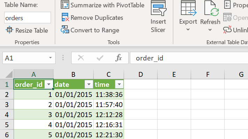Expand the Export dropdown arrow
Screen dimensions: 248x139
coord(188,30)
